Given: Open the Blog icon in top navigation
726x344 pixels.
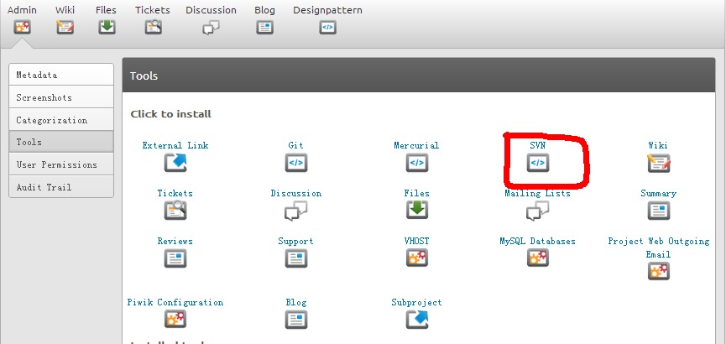Looking at the screenshot, I should pyautogui.click(x=265, y=28).
